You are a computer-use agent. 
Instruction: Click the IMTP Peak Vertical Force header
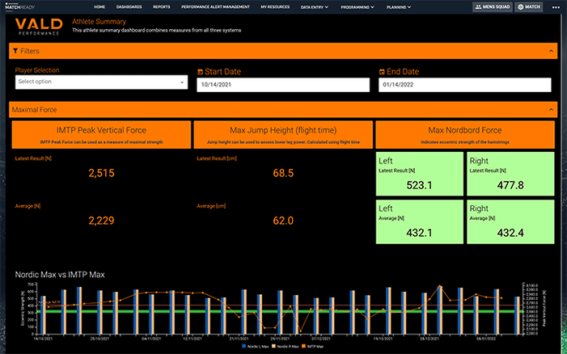point(101,135)
